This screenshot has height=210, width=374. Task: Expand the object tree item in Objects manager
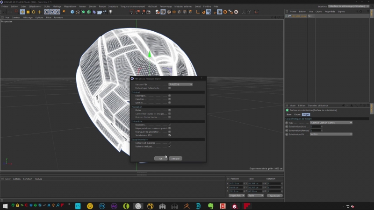point(286,16)
